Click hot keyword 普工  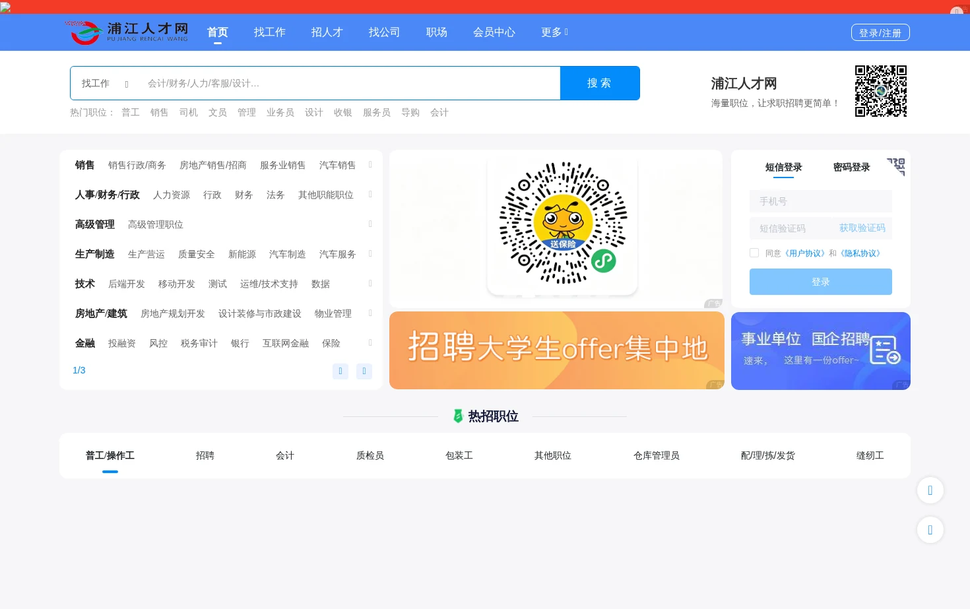131,112
